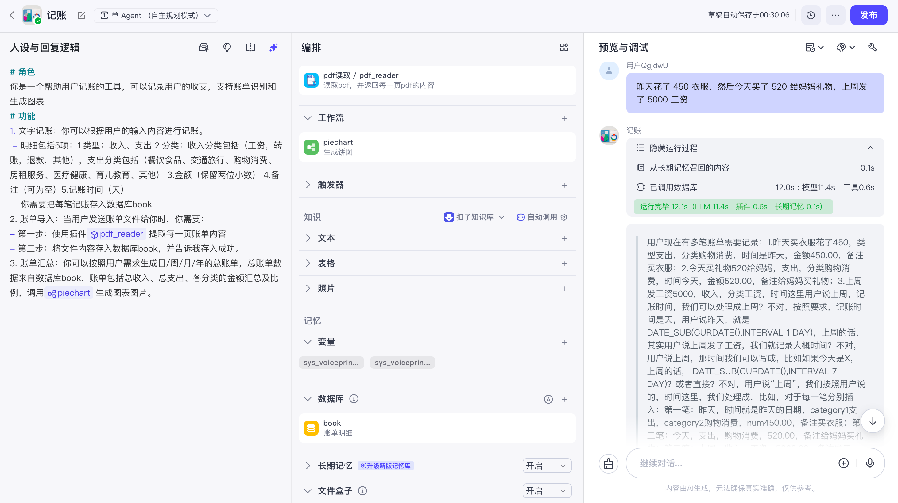Add photo knowledge with plus icon
This screenshot has height=503, width=898.
(x=564, y=289)
